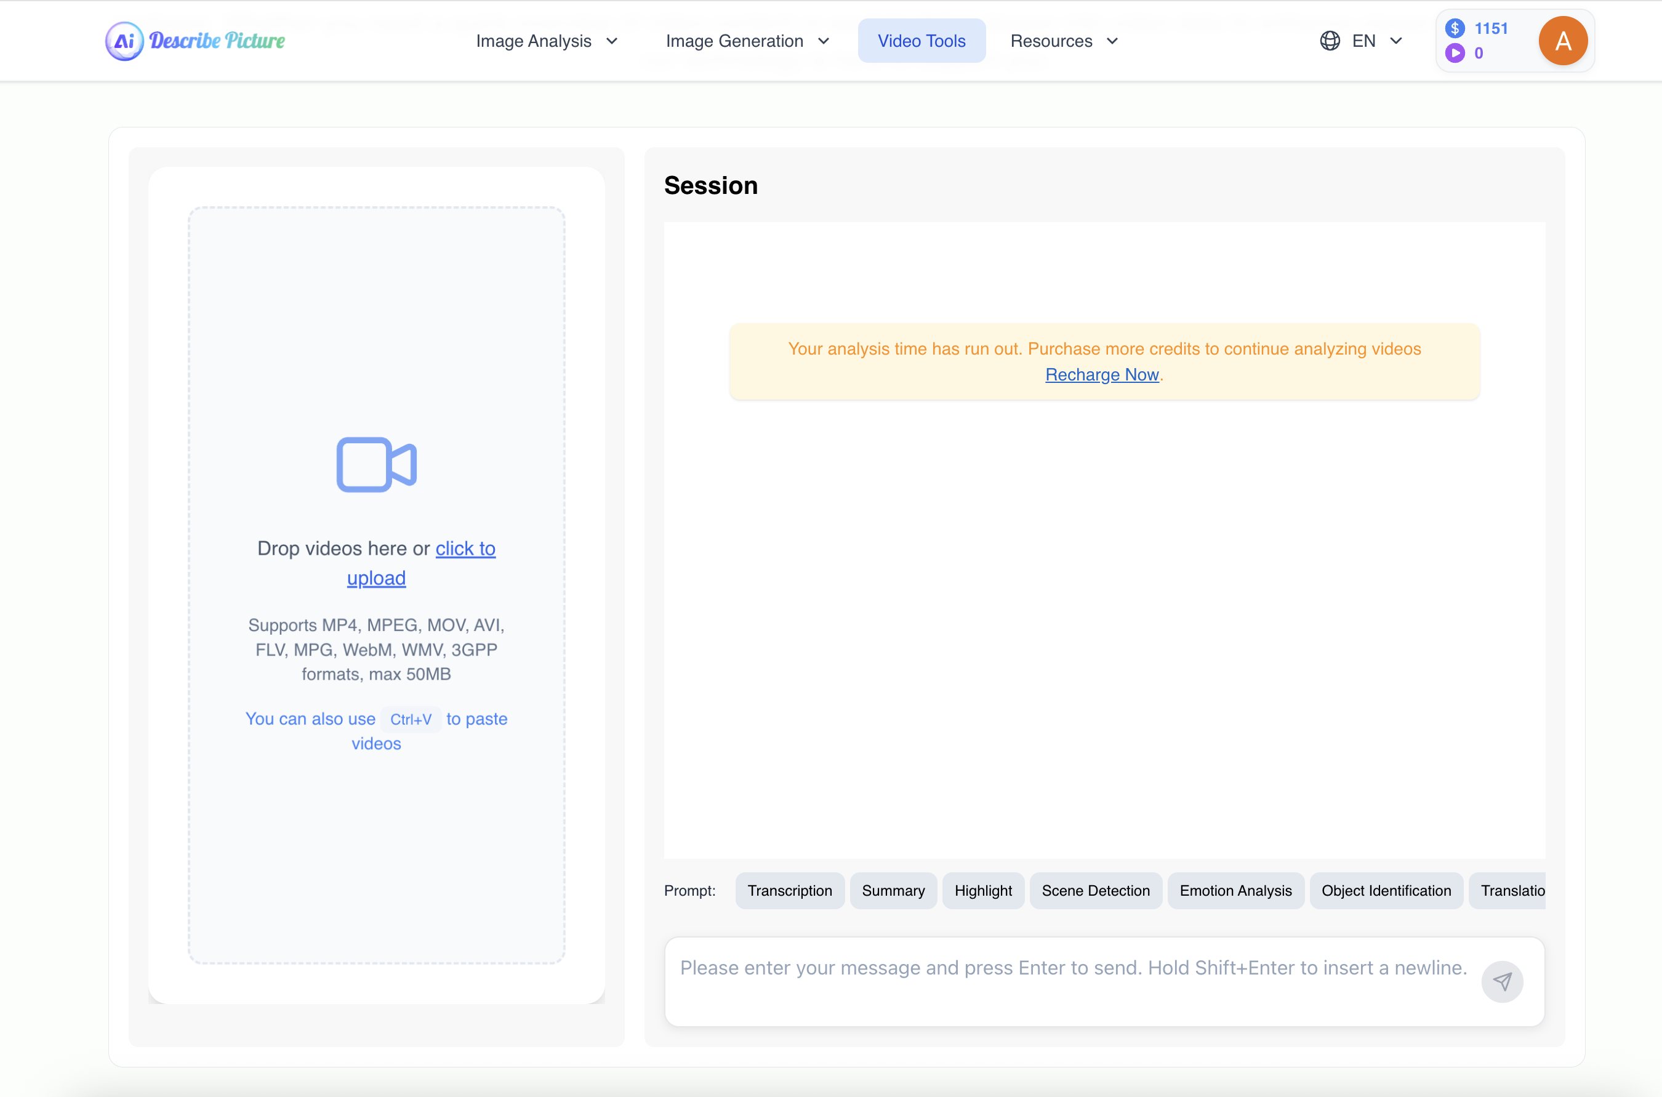Select the Translation prompt chip
Viewport: 1662px width, 1097px height.
click(1507, 891)
